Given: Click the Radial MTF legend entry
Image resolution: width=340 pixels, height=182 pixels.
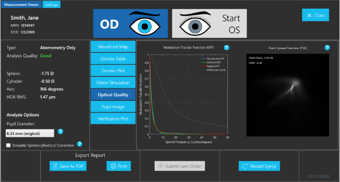Looking at the screenshot, I should pos(210,66).
